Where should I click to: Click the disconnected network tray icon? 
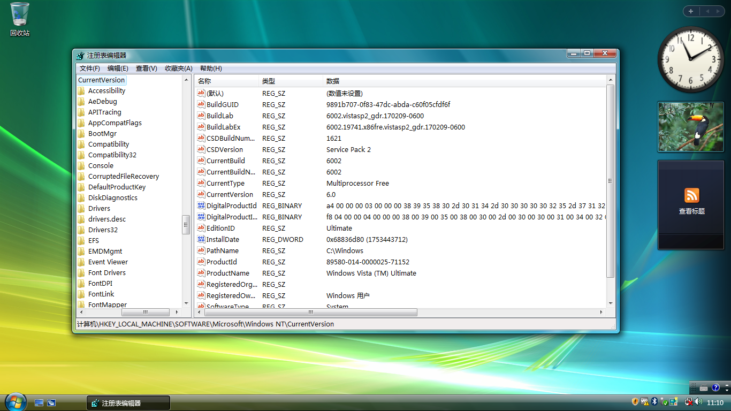click(689, 402)
